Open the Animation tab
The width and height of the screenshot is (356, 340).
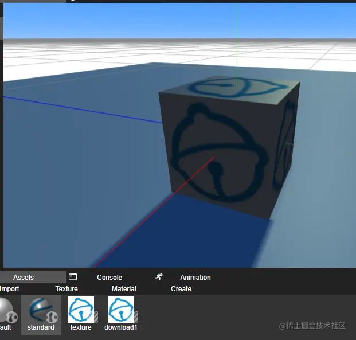[195, 278]
